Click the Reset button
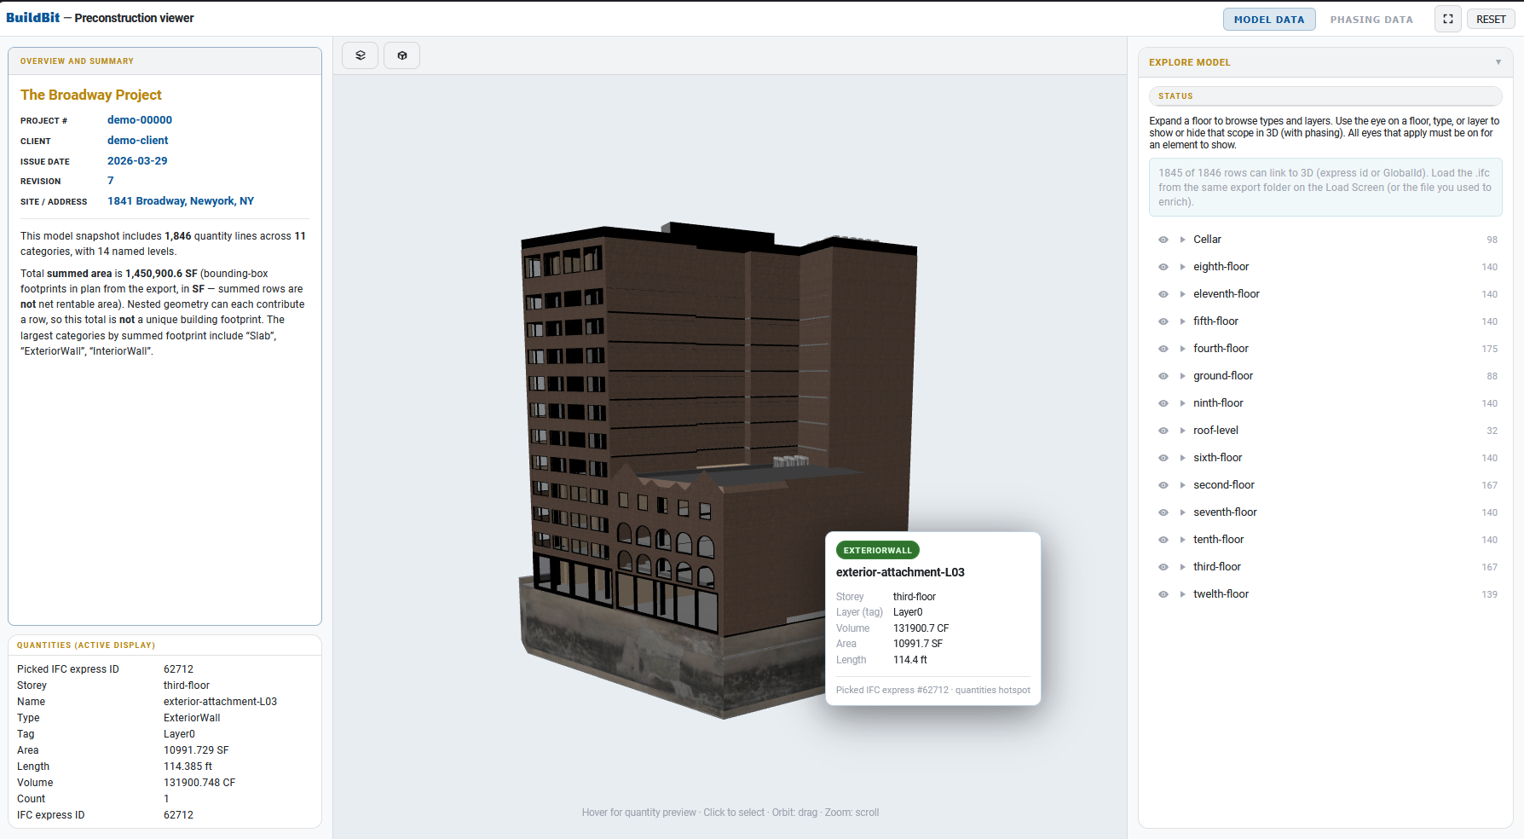This screenshot has height=839, width=1524. (1491, 20)
